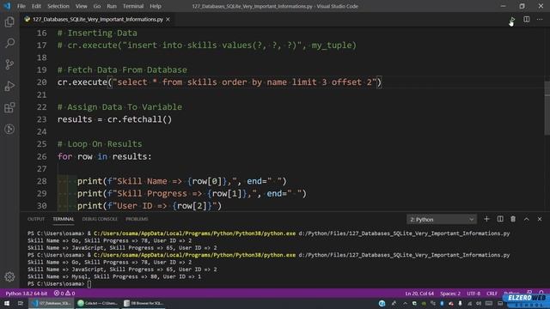The width and height of the screenshot is (550, 309).
Task: Click line number 26 in gutter
Action: tap(42, 156)
